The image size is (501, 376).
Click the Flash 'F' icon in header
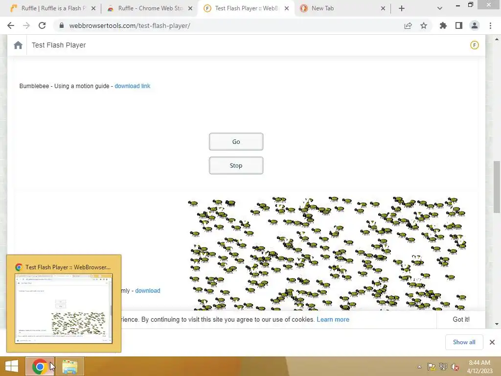click(475, 45)
